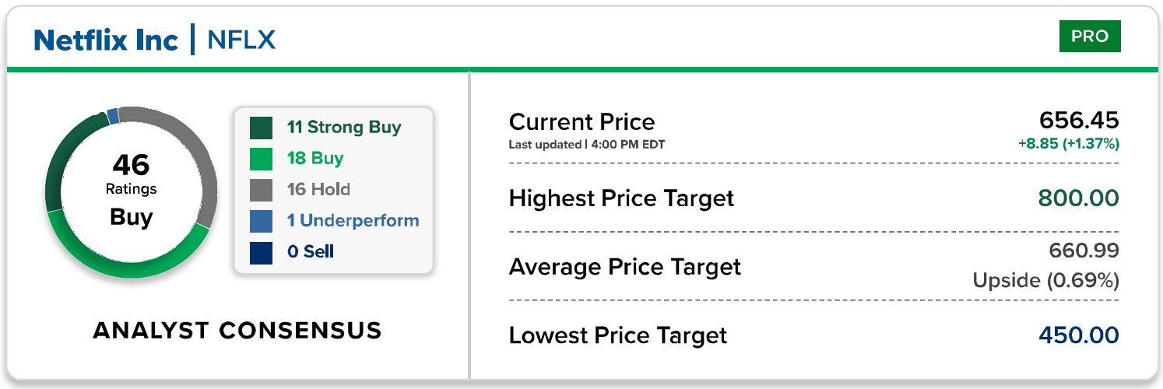Click the Highest Price Target value 800.00
This screenshot has width=1163, height=389.
click(x=1079, y=198)
